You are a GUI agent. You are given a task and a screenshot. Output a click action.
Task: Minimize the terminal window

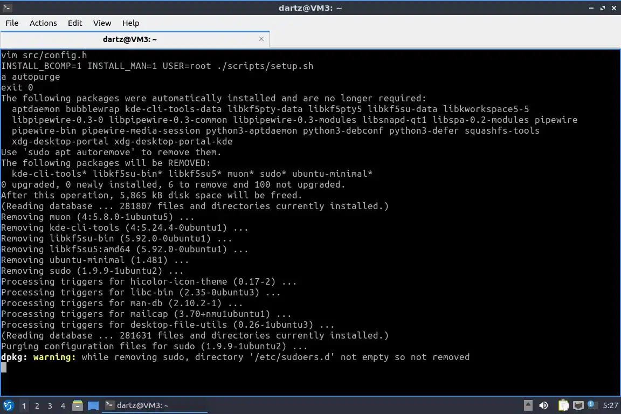tap(591, 8)
